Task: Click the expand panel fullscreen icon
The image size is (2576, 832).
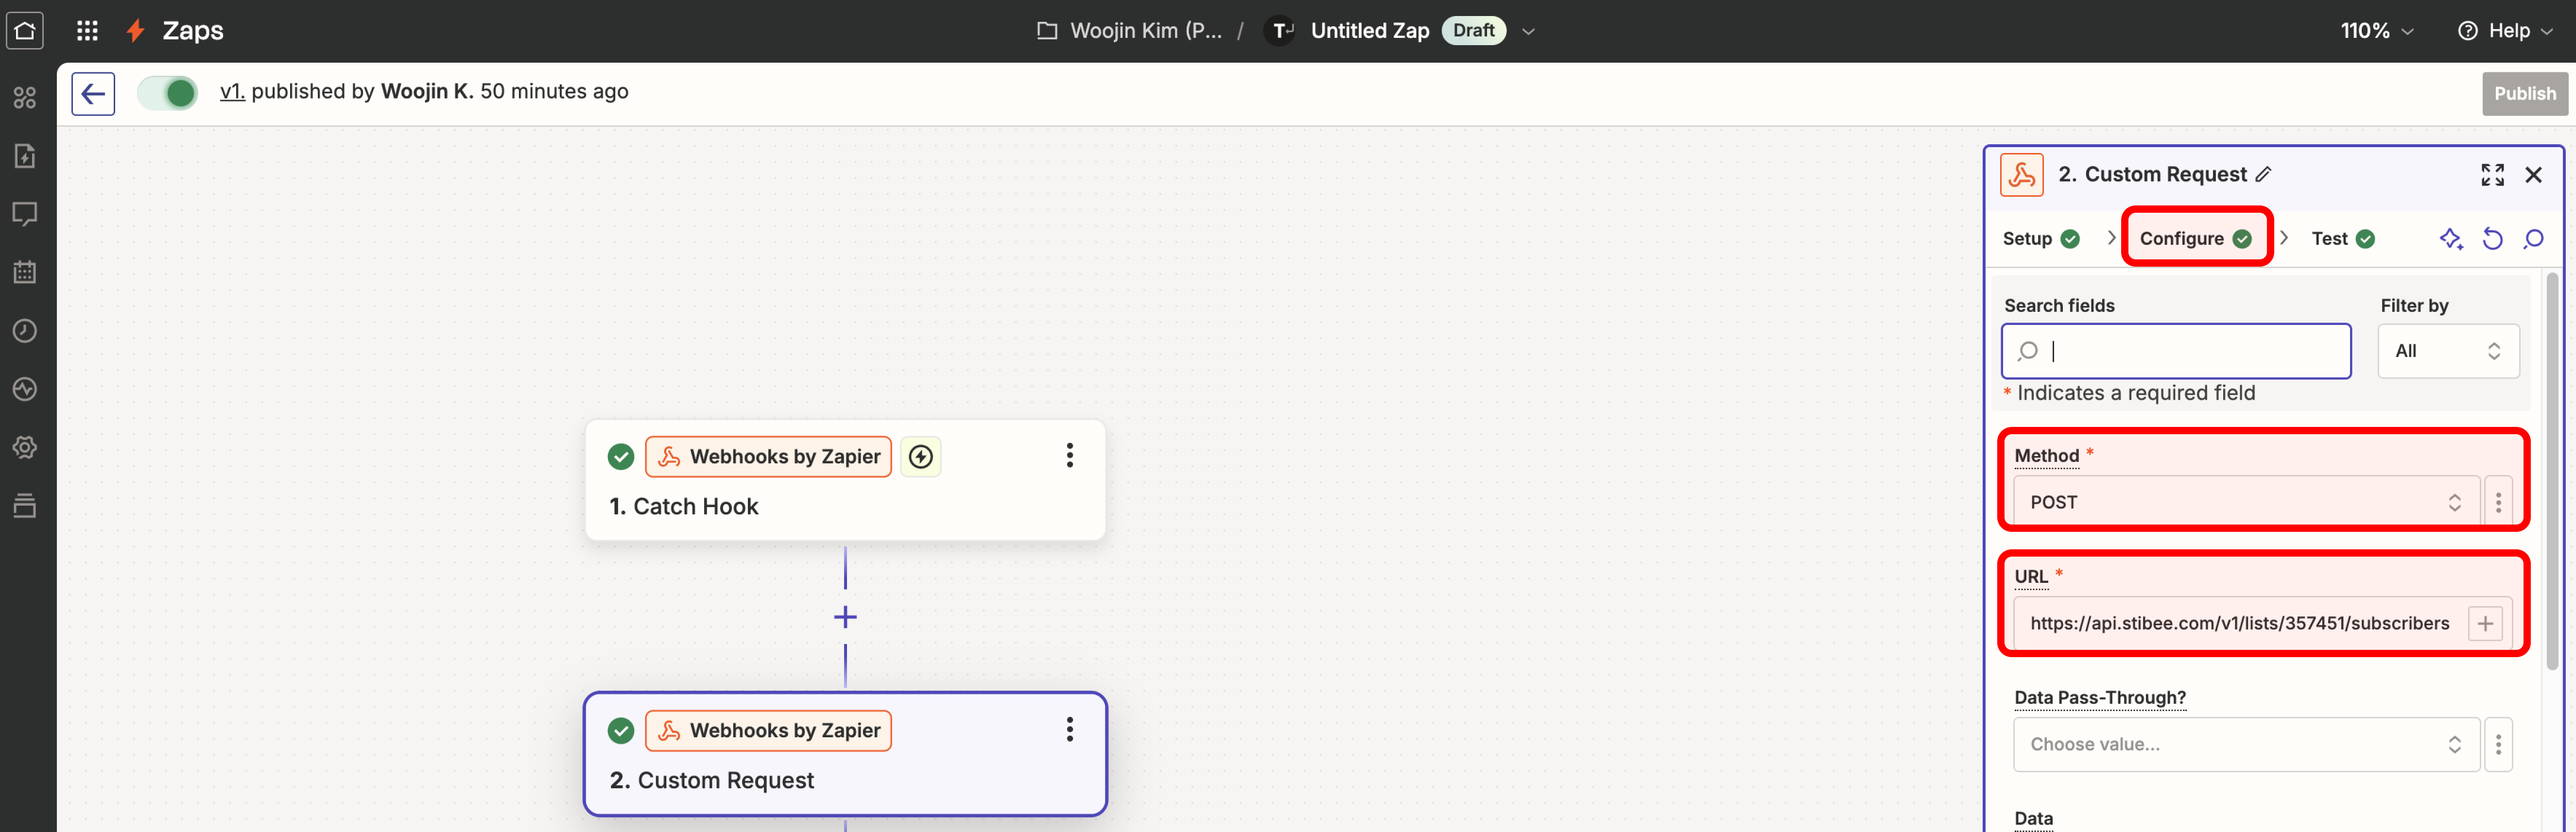Action: coord(2492,175)
